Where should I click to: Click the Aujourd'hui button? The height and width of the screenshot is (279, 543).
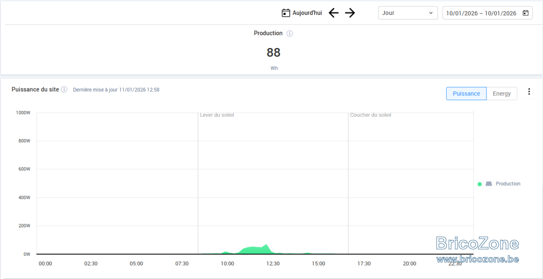(x=302, y=13)
